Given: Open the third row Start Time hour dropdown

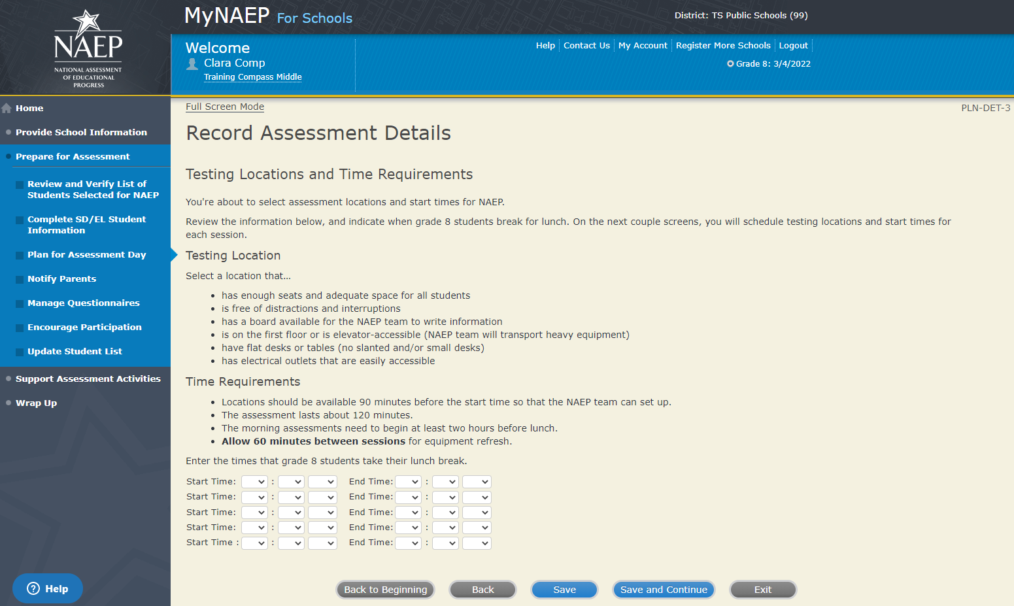Looking at the screenshot, I should (254, 513).
